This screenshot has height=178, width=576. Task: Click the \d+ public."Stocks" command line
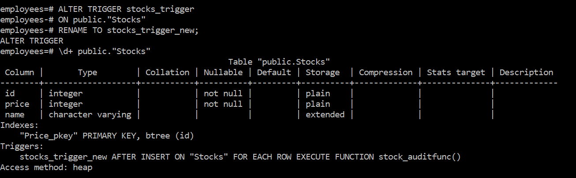pos(105,51)
